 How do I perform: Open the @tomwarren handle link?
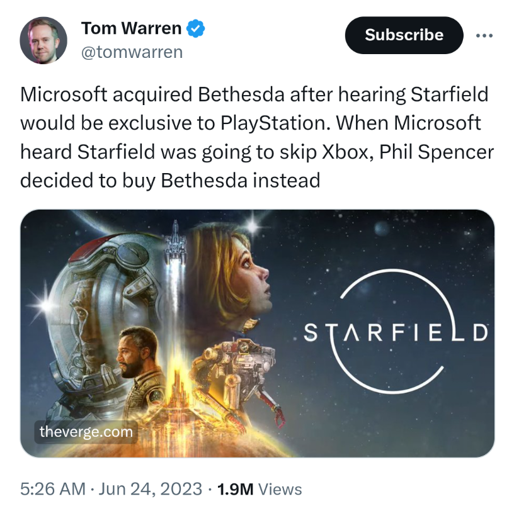pyautogui.click(x=132, y=52)
